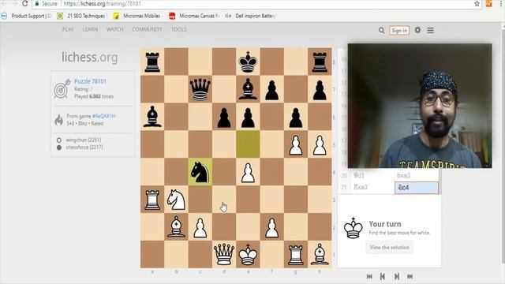505x284 pixels.
Task: Open the PLAY menu
Action: click(x=68, y=29)
